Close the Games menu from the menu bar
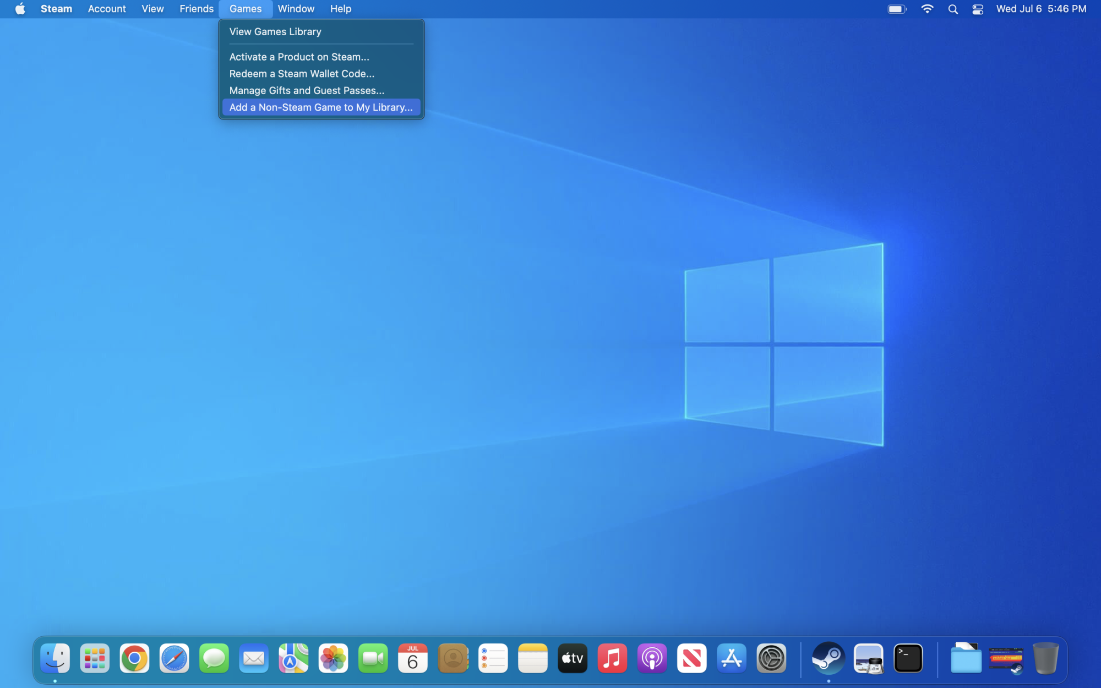The width and height of the screenshot is (1101, 688). click(x=246, y=9)
